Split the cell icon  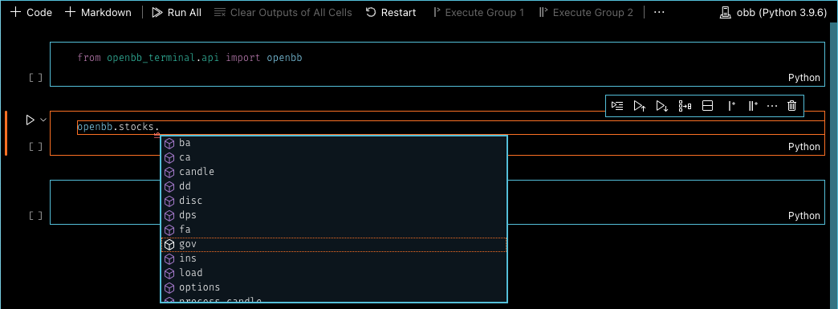click(x=708, y=106)
